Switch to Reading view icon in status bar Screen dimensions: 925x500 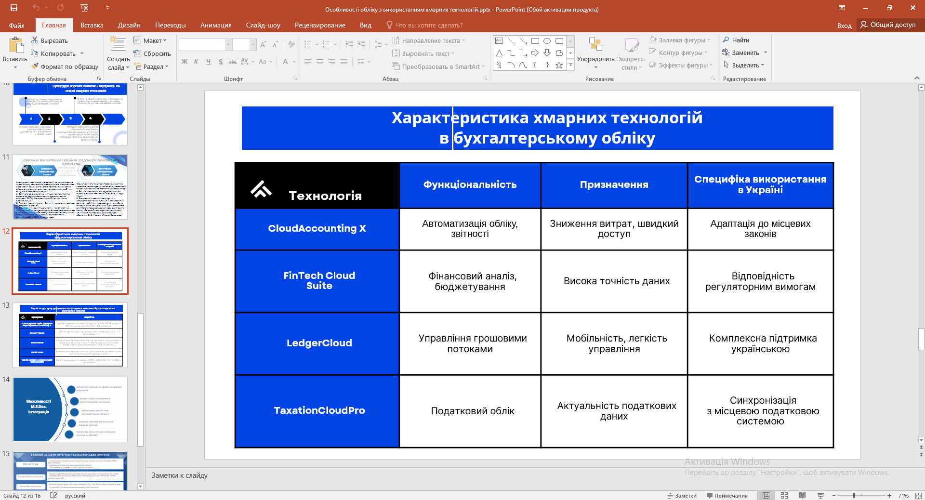803,496
